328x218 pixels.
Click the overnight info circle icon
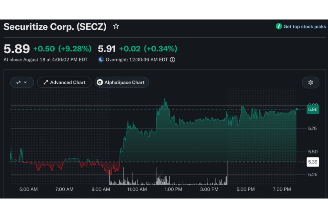173,60
